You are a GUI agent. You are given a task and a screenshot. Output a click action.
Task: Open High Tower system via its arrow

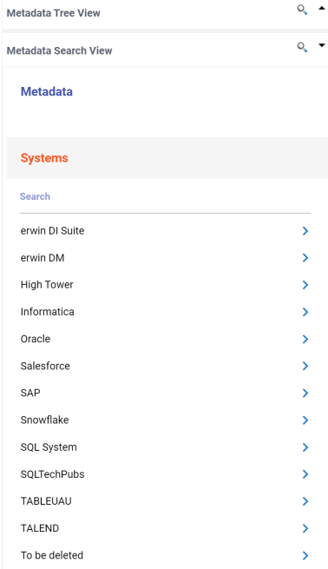point(305,285)
